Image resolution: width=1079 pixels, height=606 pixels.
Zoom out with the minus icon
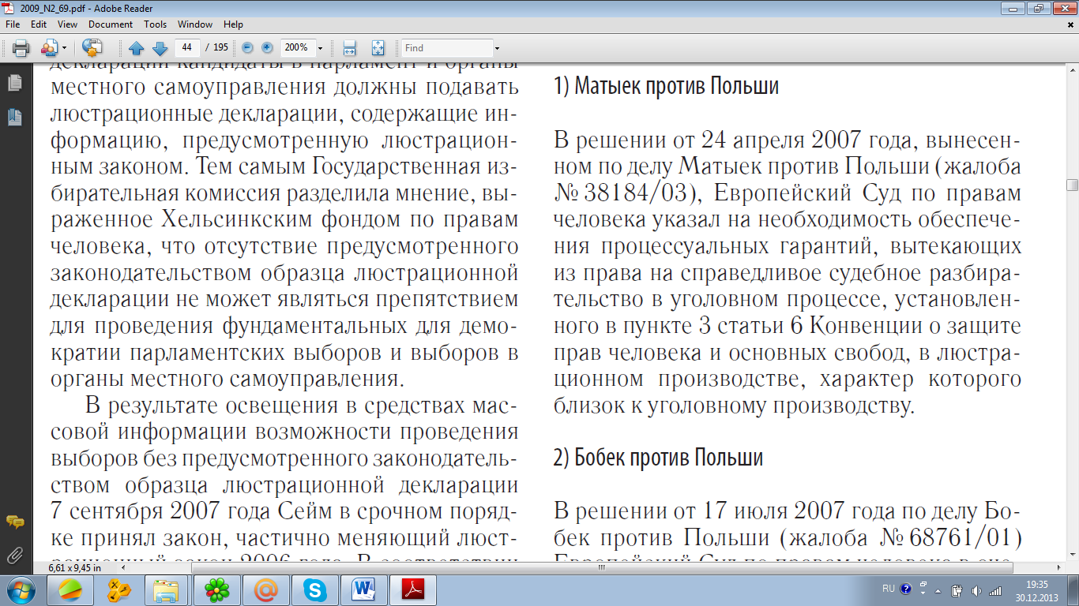(x=247, y=48)
